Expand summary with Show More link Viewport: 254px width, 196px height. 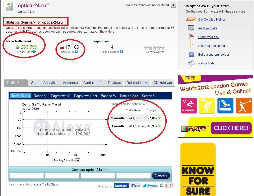107,32
